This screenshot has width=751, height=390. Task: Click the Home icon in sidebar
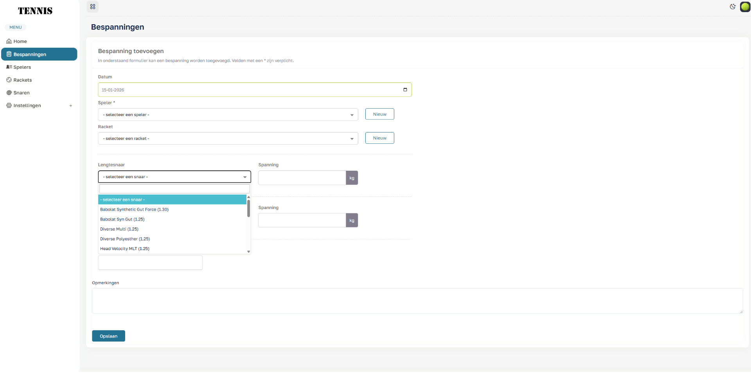[9, 41]
